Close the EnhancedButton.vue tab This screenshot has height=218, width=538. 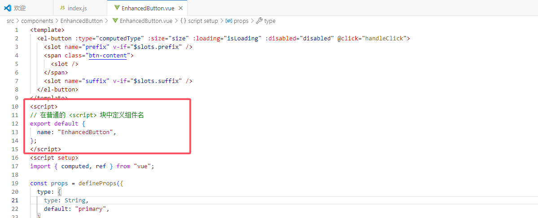(181, 8)
